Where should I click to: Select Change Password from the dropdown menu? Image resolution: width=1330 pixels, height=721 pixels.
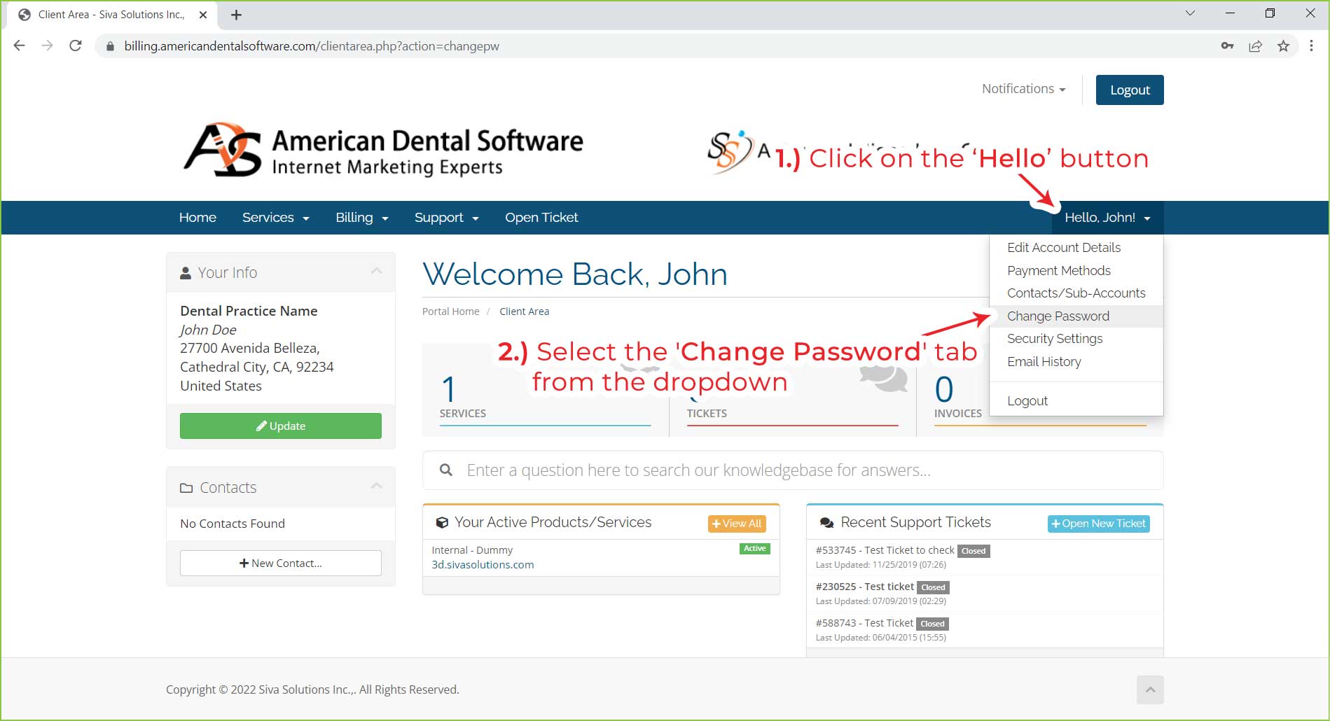[1058, 316]
